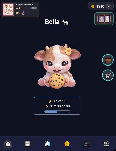Viewport: 116px width, 151px height.
Task: Open the clipboard tasks tab
Action: click(x=28, y=144)
